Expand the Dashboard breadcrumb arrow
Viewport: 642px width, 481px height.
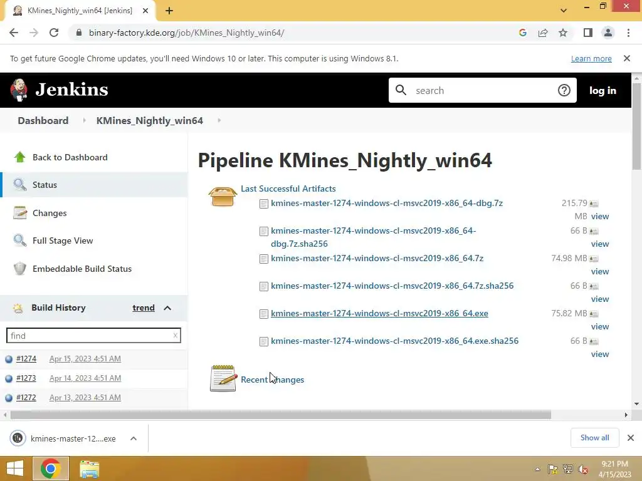[x=85, y=120]
